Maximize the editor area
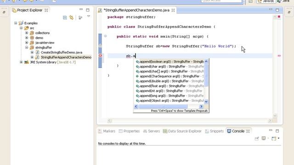294x165 pixels. 277,10
